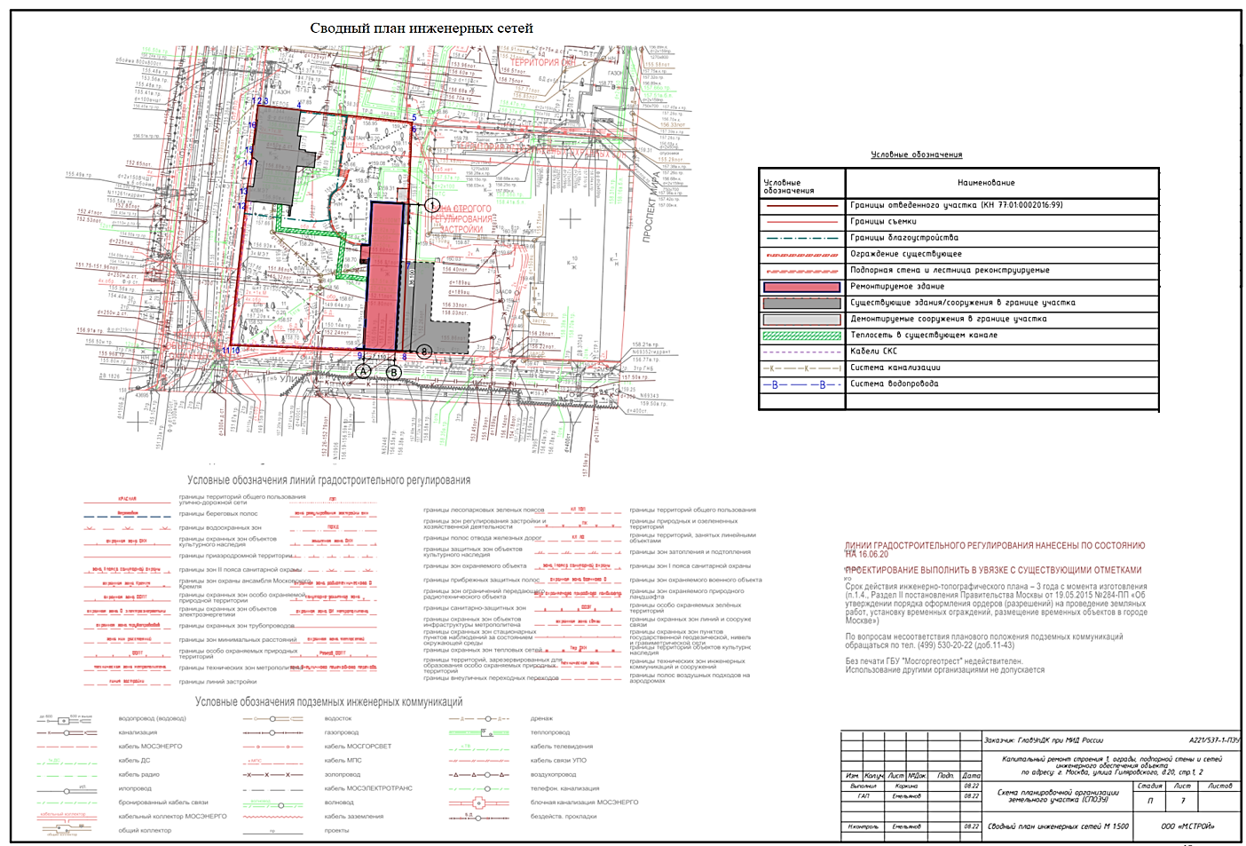Click the "К—К" sewer line symbol in legend

click(801, 368)
